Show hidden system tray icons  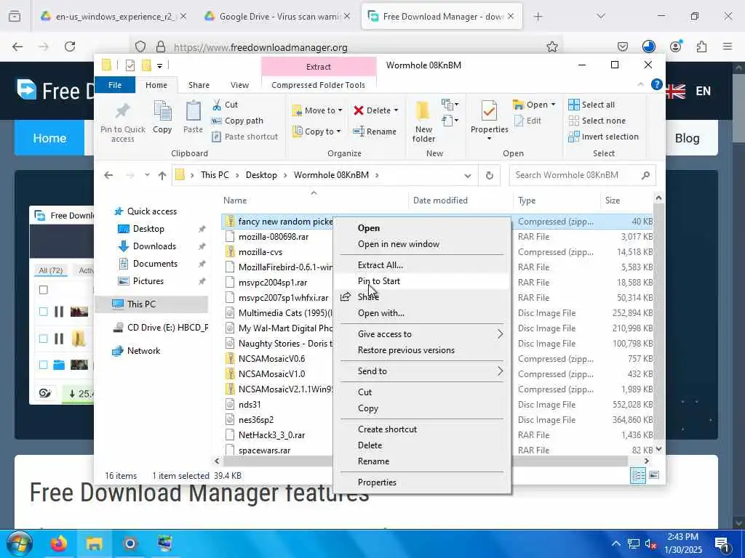pyautogui.click(x=615, y=543)
